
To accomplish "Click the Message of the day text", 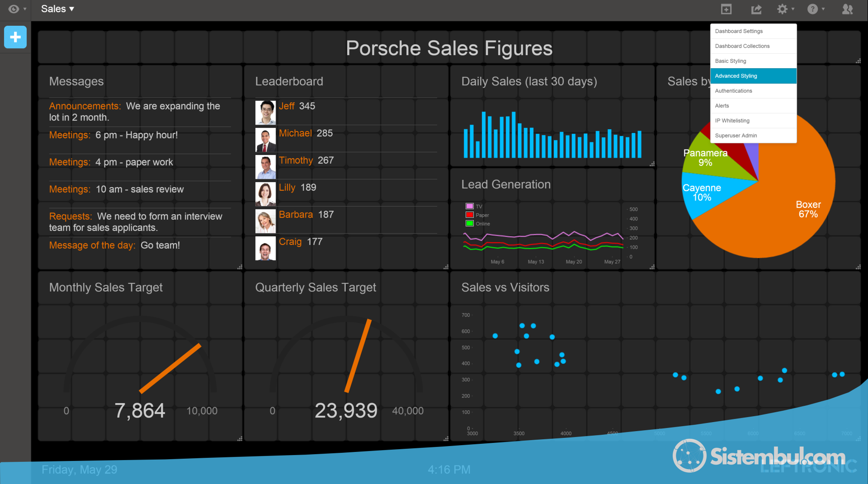I will point(114,245).
